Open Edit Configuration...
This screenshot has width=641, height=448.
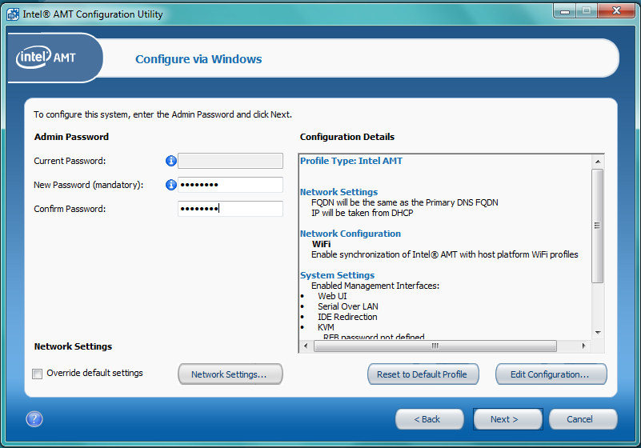[x=551, y=374]
